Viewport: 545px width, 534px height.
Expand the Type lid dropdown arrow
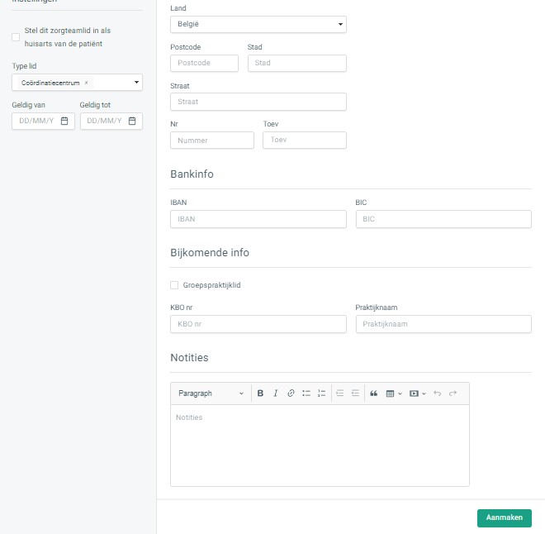(x=136, y=83)
